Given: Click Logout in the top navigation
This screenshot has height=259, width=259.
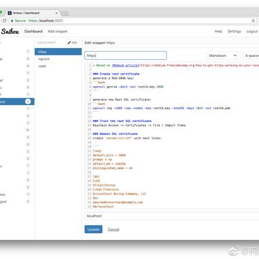Looking at the screenshot, I should pos(252,31).
